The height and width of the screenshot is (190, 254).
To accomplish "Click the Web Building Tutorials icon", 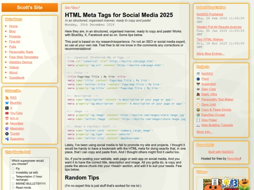I will coord(198,125).
